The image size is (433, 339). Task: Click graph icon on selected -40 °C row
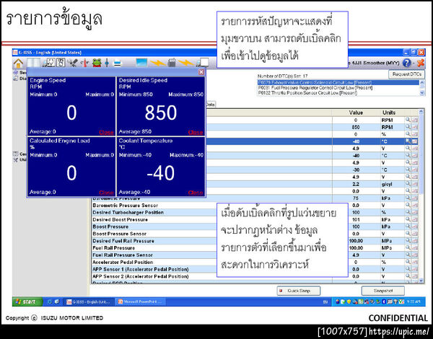coord(414,141)
